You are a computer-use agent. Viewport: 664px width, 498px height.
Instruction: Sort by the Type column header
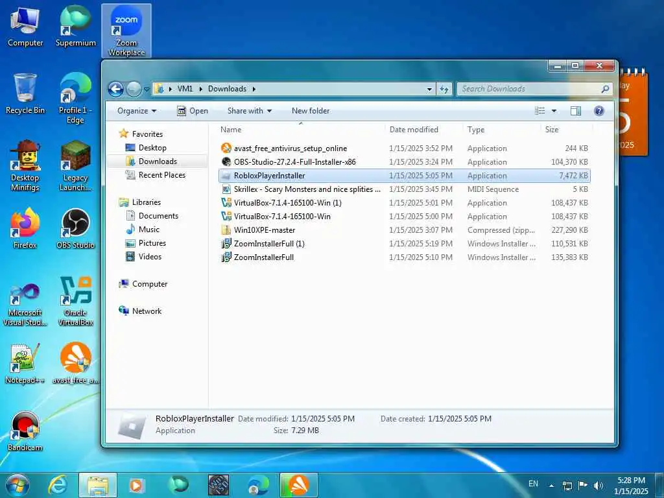(x=503, y=130)
